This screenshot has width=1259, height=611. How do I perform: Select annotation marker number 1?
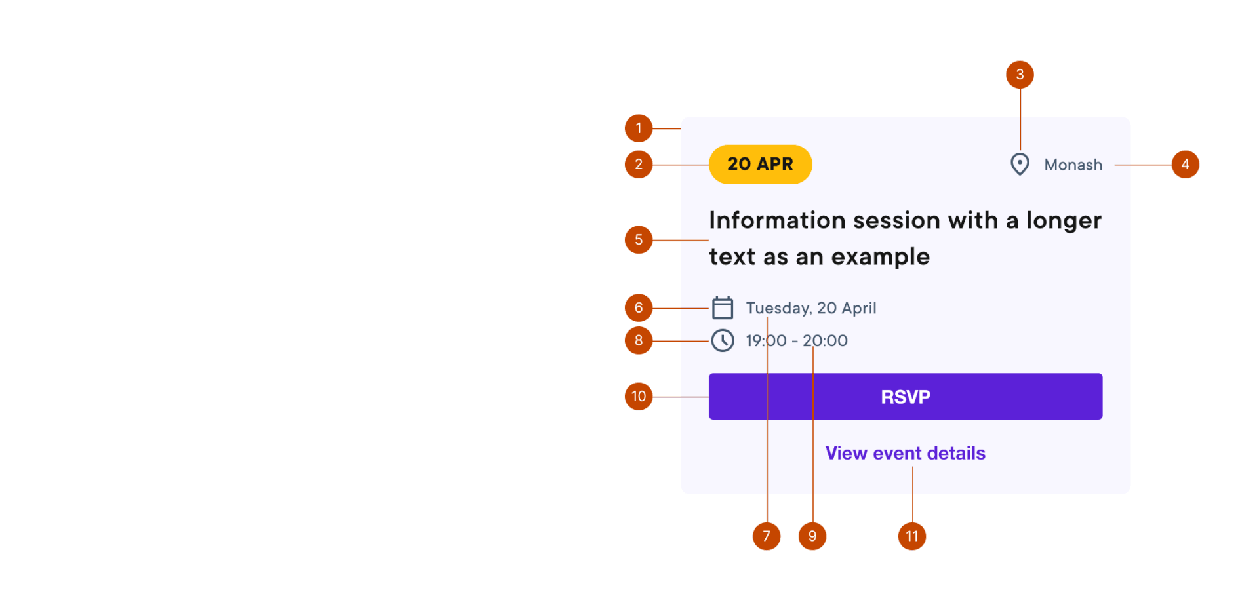(x=639, y=128)
